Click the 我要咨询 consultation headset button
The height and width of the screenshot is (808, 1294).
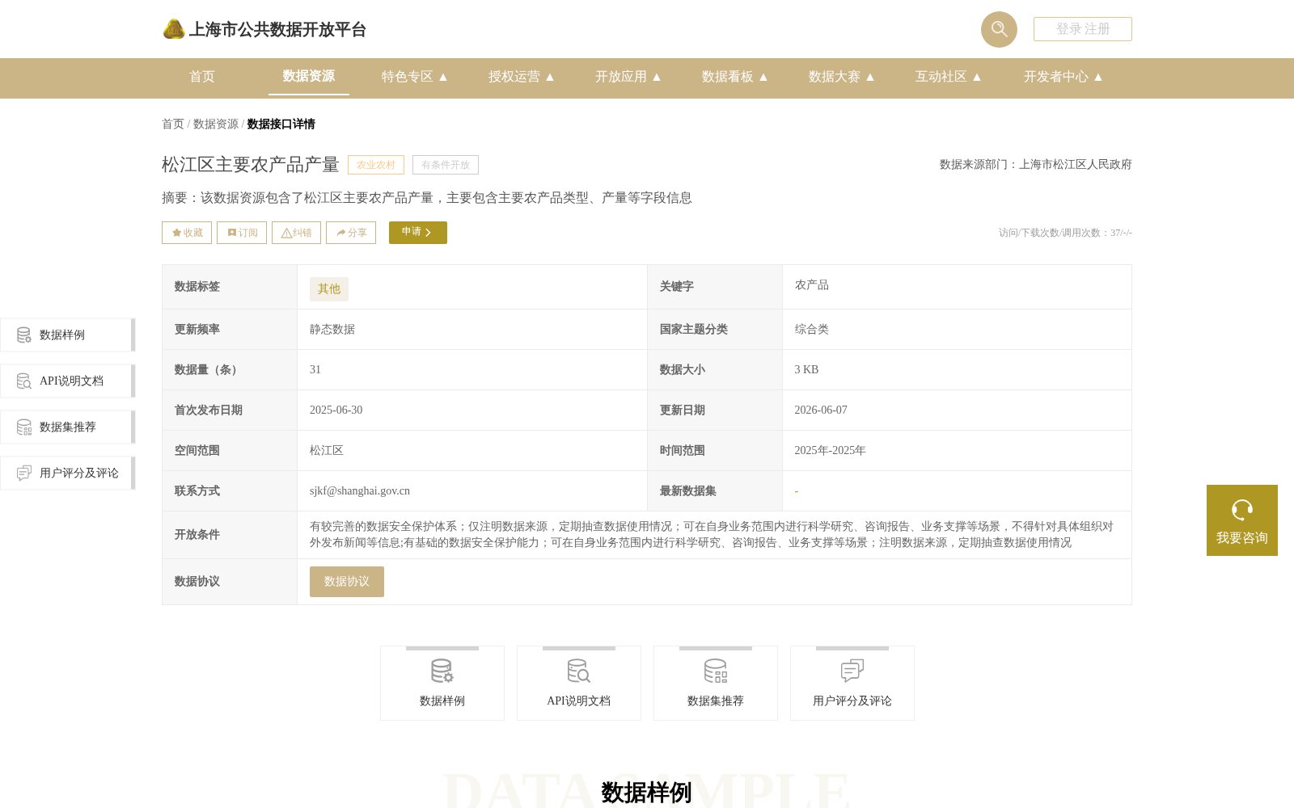(1242, 520)
